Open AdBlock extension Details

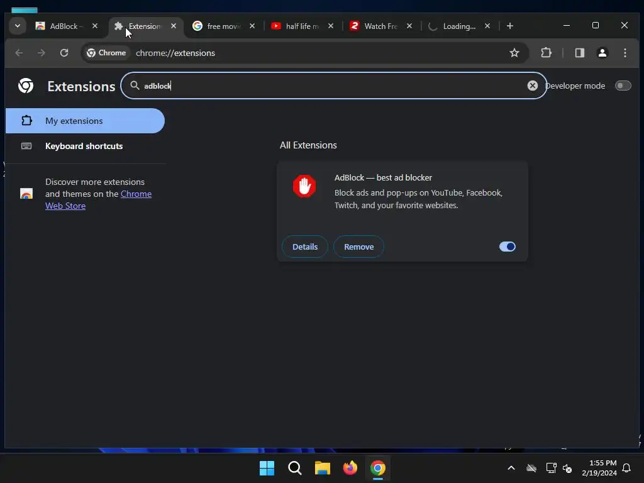point(305,247)
